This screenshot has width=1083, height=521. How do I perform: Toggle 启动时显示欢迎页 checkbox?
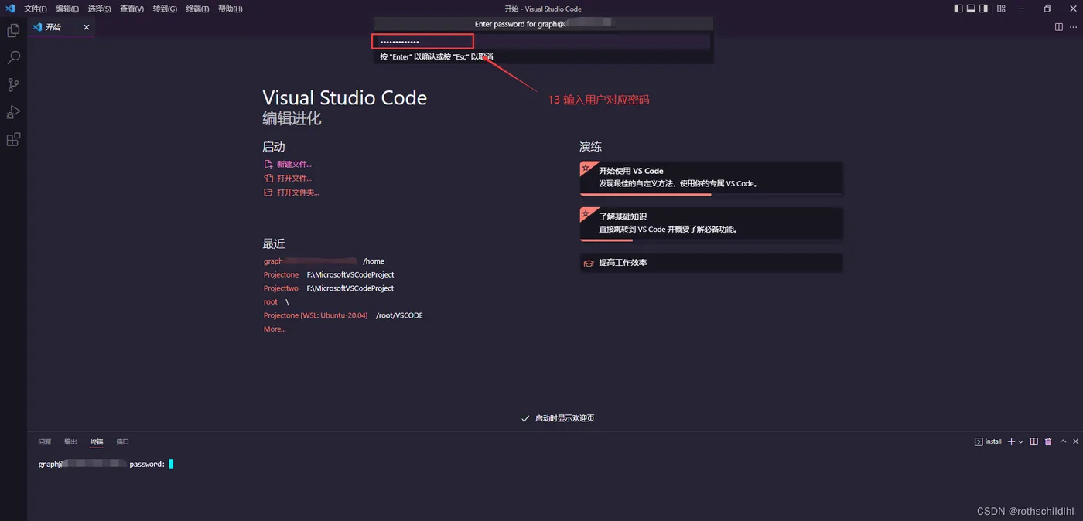pos(525,418)
